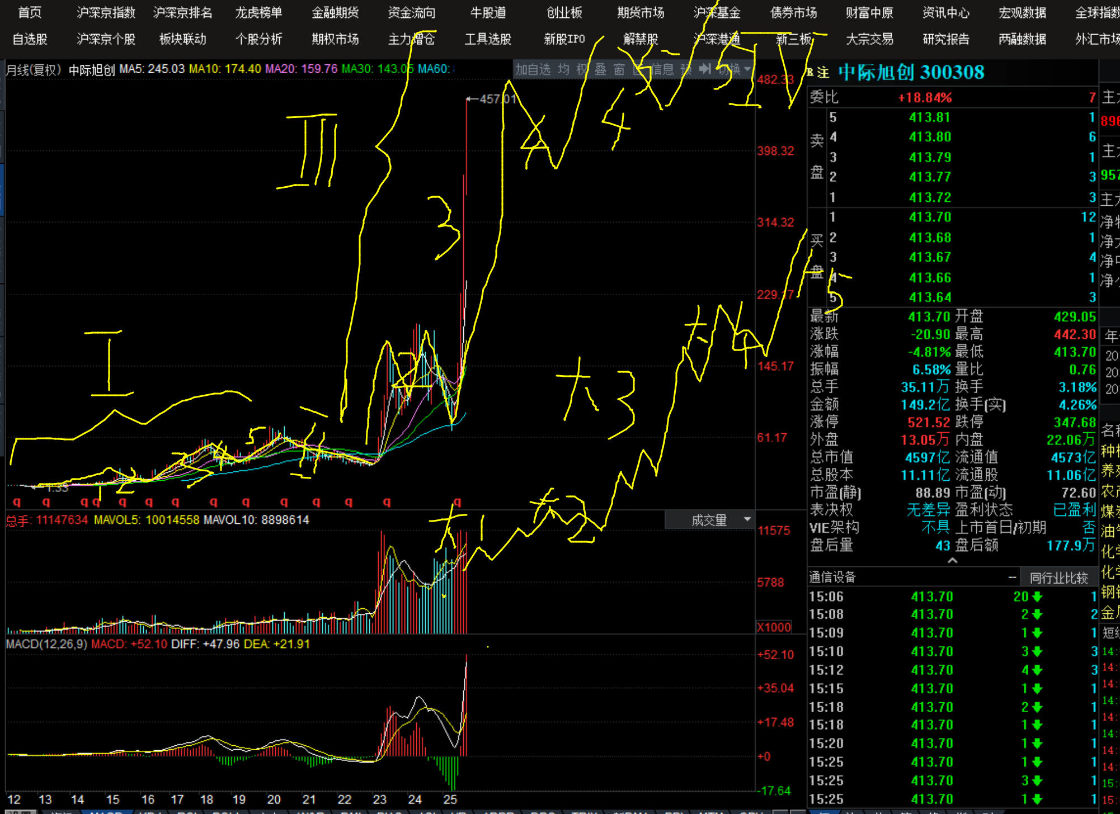
Task: Toggle the 权 price adjustment button
Action: tap(582, 69)
